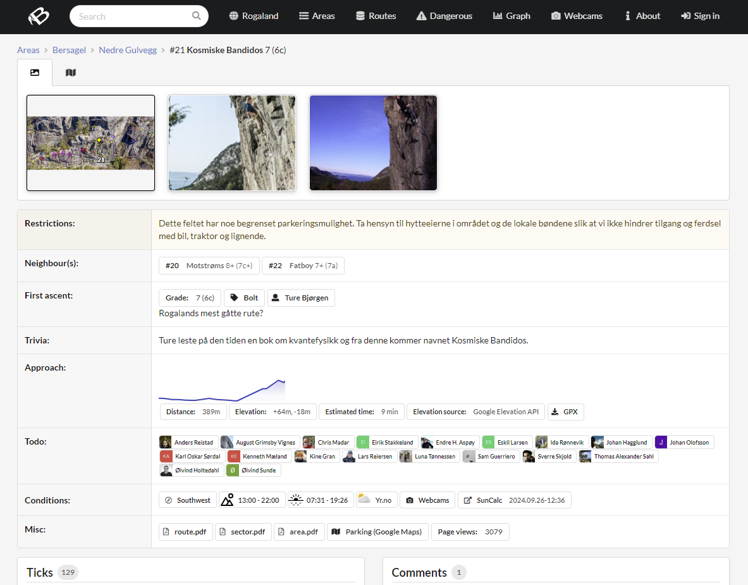Open the Rogaland region selector
Image resolution: width=748 pixels, height=585 pixels.
click(254, 16)
